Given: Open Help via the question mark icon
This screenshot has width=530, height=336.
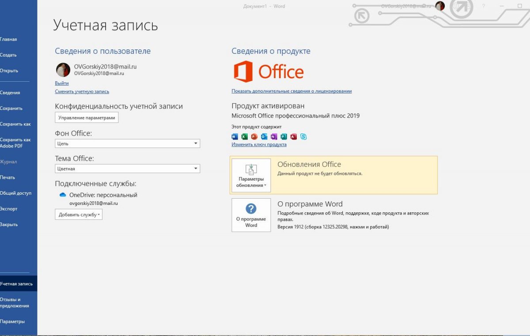Looking at the screenshot, I should [484, 6].
